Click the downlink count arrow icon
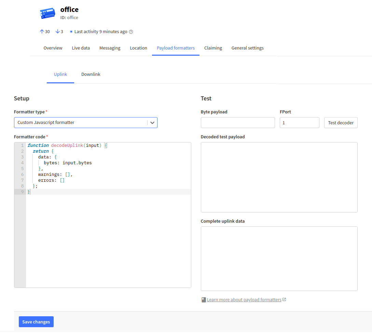Viewport: 372px width, 333px height. point(57,32)
